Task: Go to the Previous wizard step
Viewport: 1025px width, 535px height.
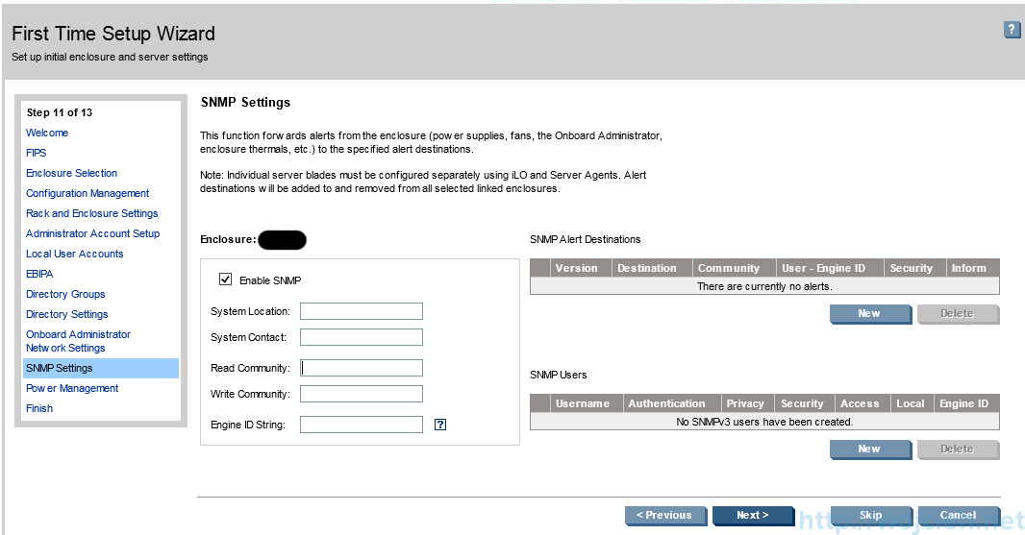Action: [664, 516]
